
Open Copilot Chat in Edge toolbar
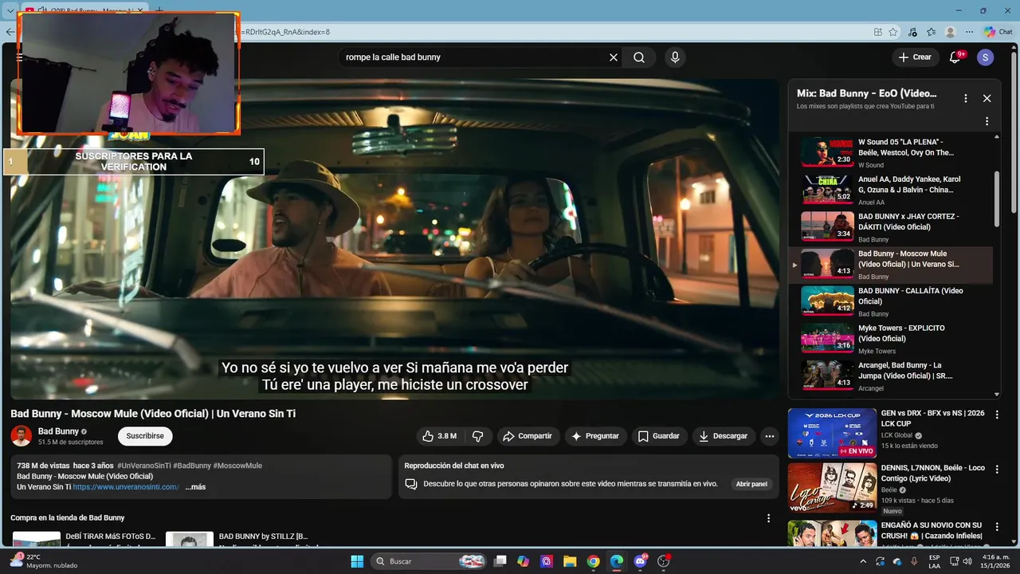998,32
